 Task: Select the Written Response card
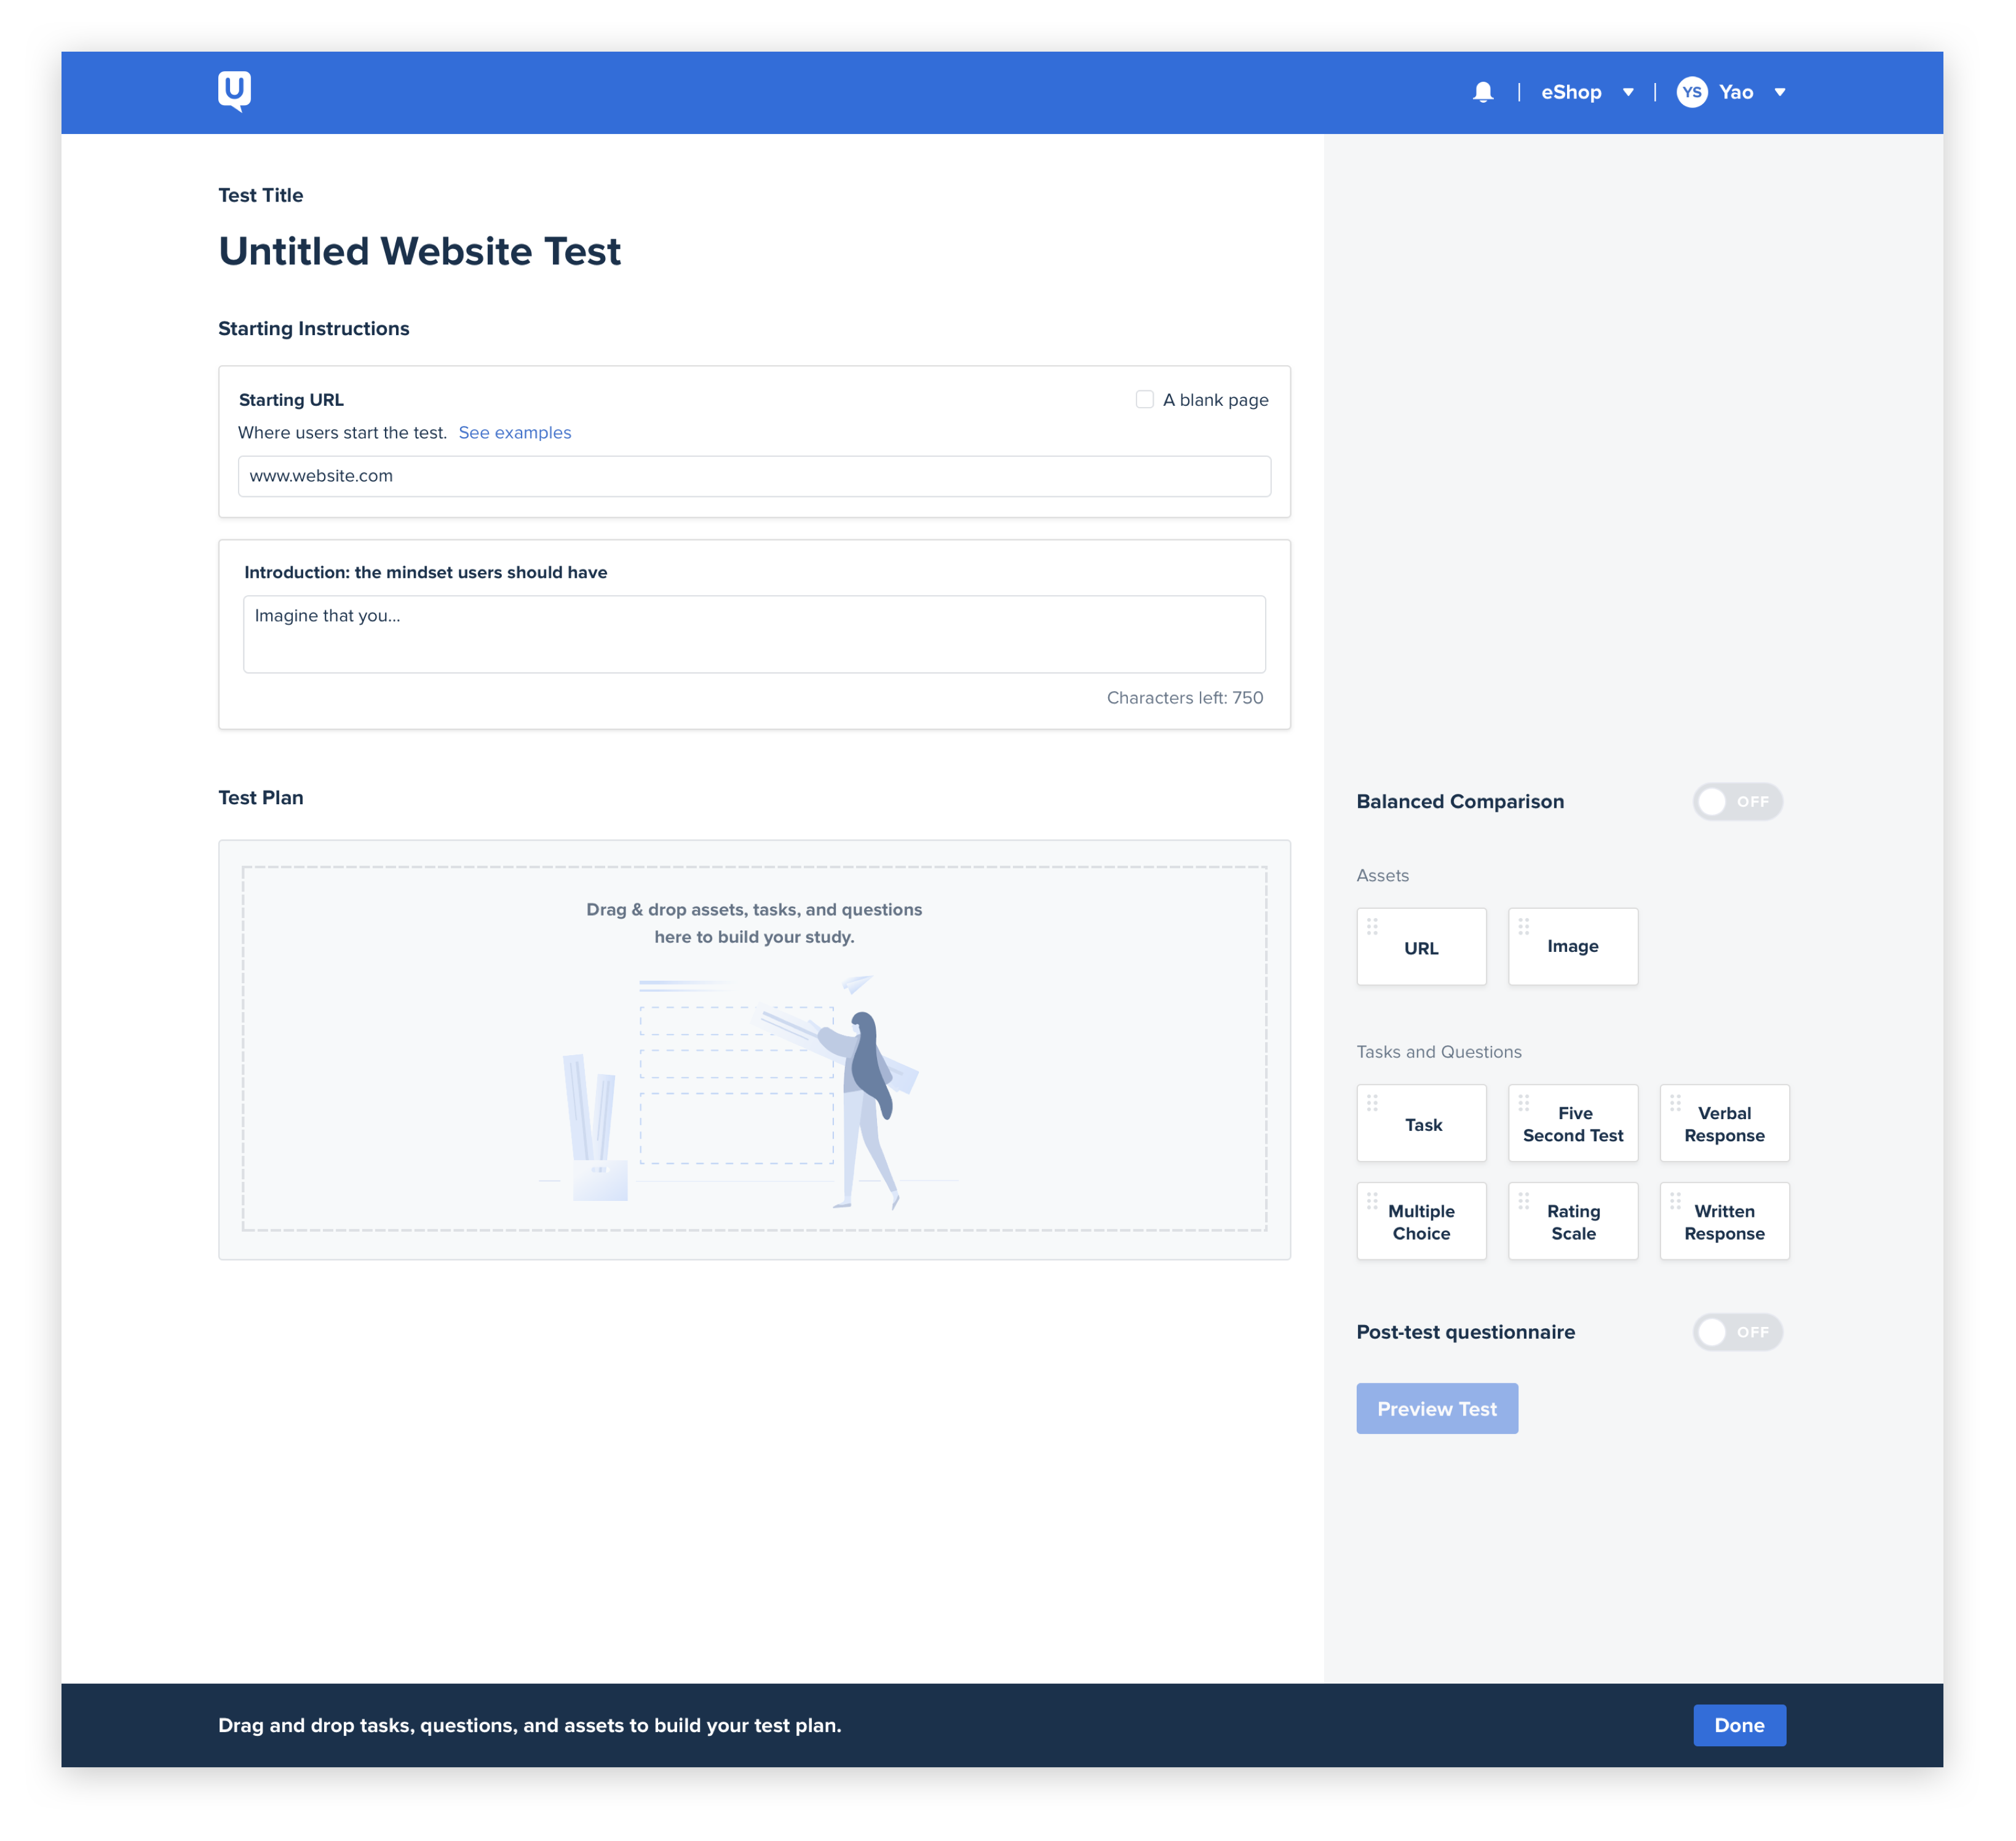1724,1220
